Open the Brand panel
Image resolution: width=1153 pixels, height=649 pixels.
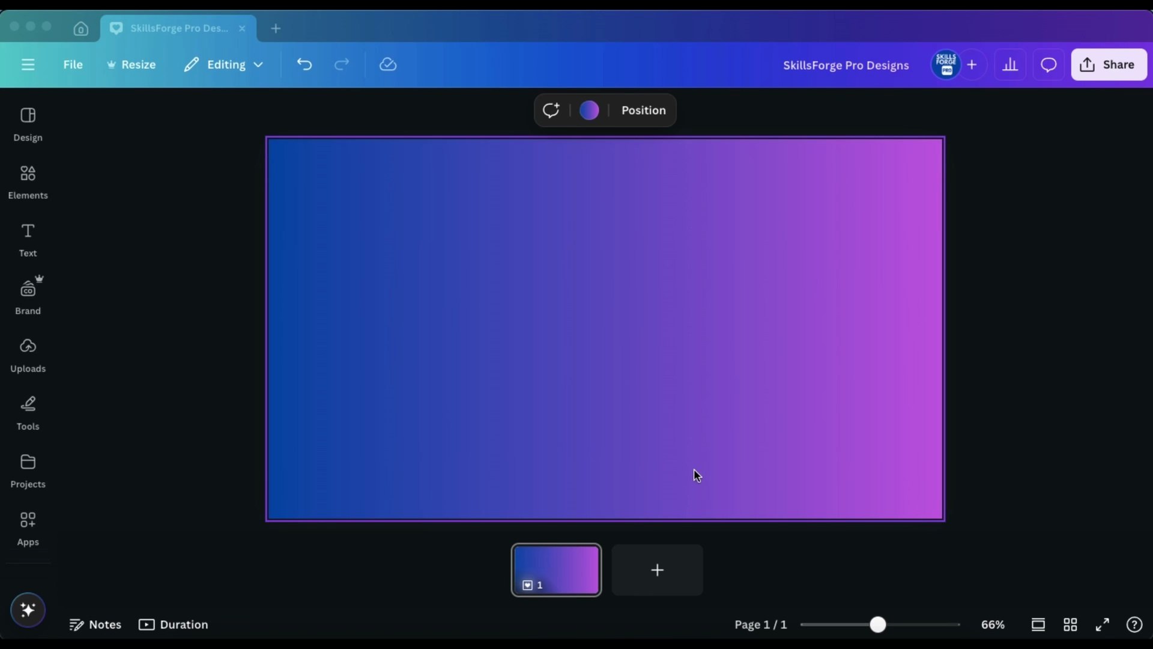click(28, 296)
